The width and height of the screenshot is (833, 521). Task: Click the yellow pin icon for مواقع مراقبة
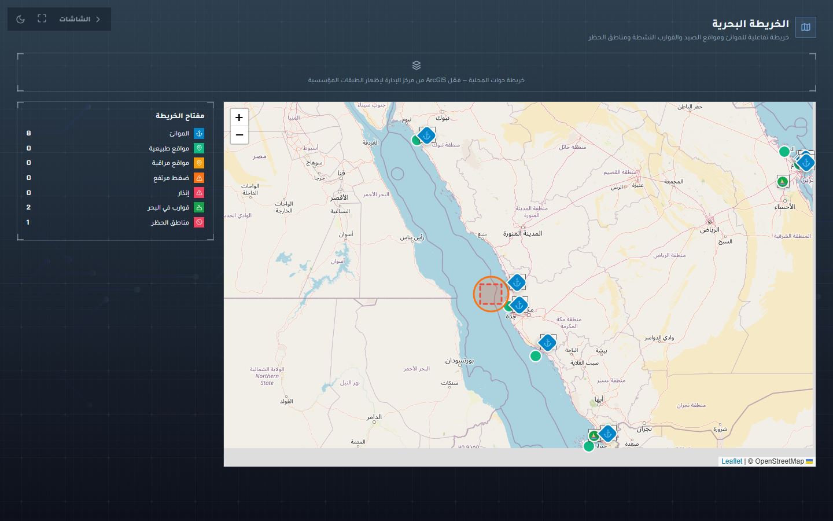click(199, 163)
